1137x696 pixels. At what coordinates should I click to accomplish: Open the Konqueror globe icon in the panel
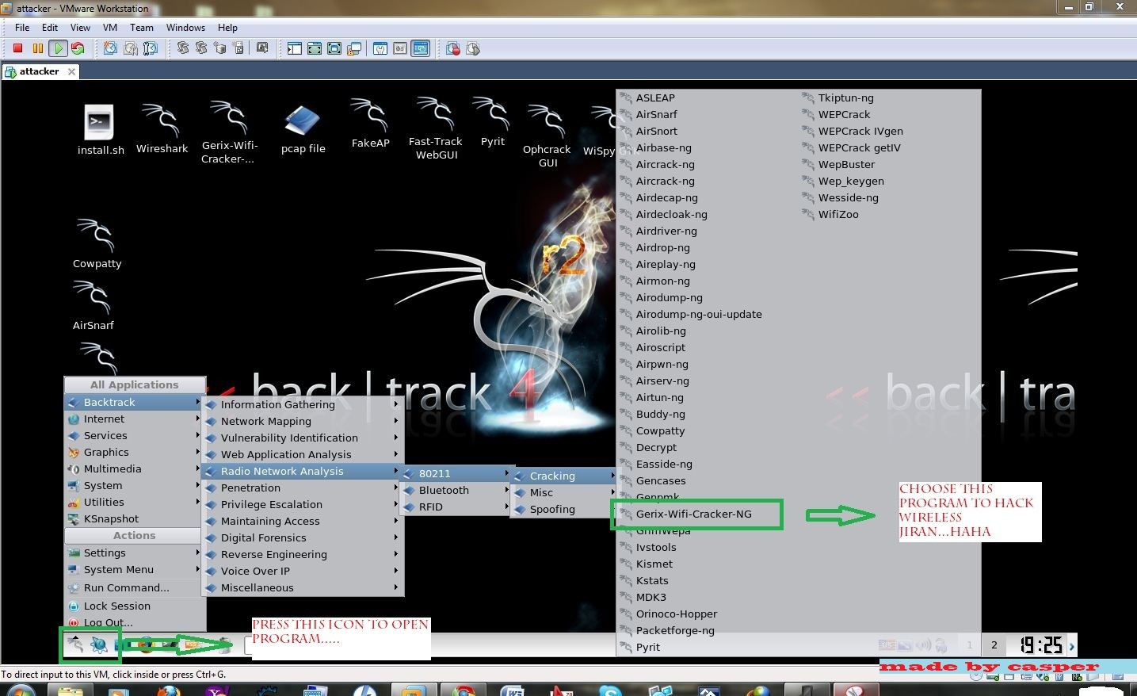point(99,644)
